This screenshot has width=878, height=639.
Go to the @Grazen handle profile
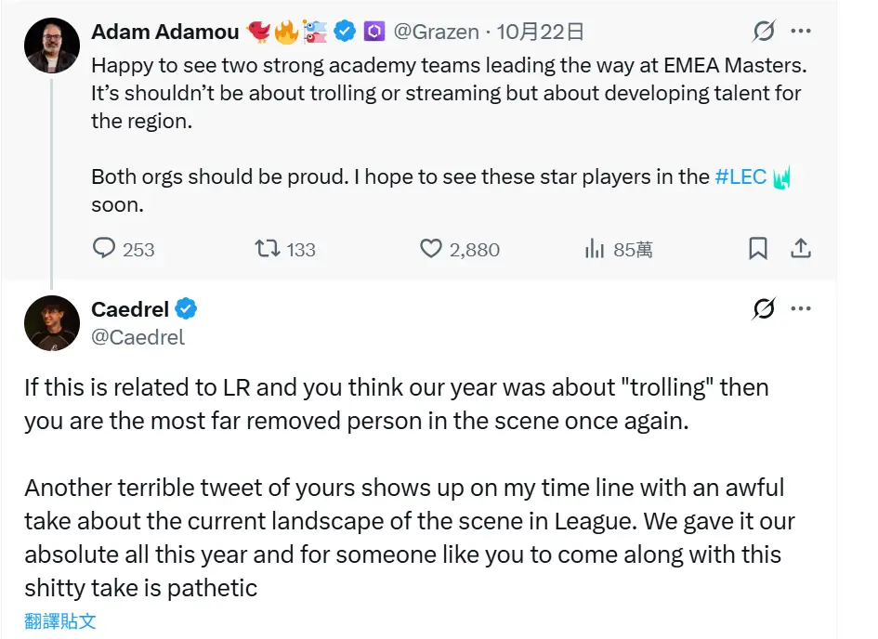(x=437, y=32)
